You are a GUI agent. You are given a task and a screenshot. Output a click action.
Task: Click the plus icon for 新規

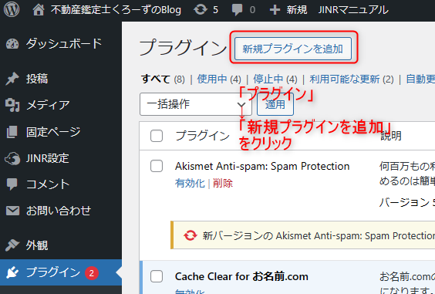coord(275,10)
